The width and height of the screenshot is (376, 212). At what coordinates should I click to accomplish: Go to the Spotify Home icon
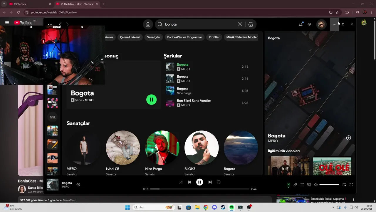[148, 24]
